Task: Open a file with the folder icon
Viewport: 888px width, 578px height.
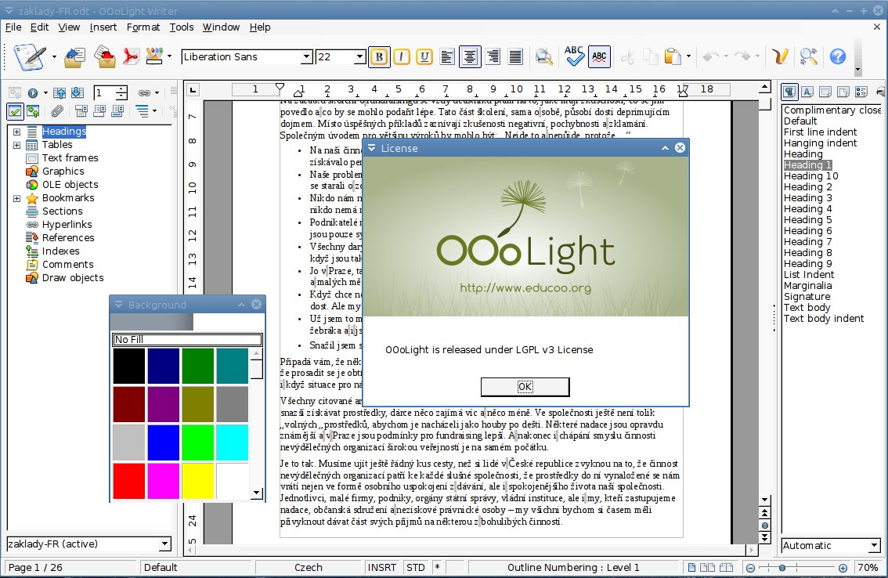Action: (74, 56)
